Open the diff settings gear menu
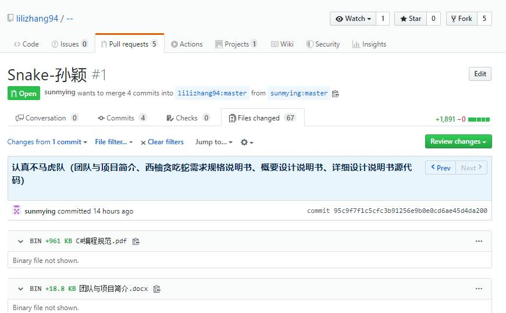 [x=247, y=142]
